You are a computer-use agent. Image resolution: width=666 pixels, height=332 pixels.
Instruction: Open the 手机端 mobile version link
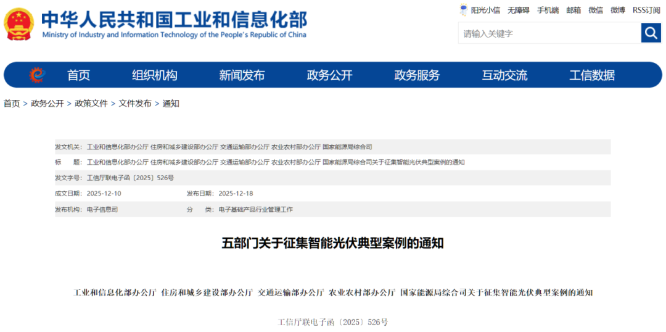tap(548, 10)
